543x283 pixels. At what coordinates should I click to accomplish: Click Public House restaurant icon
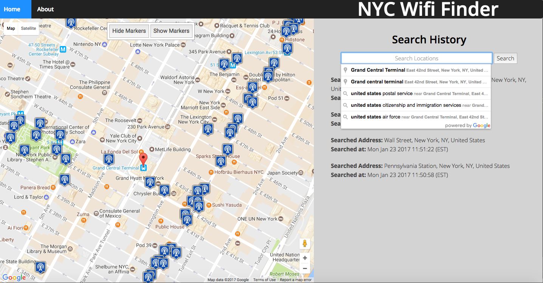pyautogui.click(x=161, y=220)
